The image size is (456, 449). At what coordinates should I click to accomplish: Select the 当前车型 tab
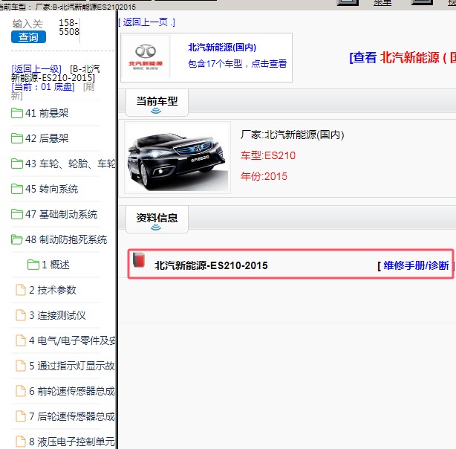click(x=157, y=103)
